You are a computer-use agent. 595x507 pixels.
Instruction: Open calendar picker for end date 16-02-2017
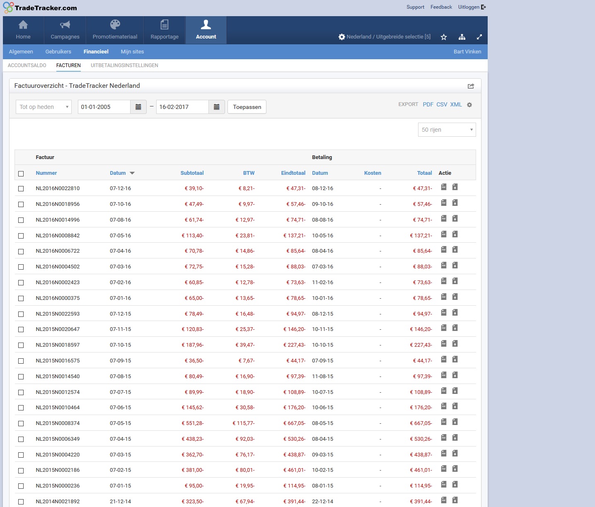click(217, 107)
